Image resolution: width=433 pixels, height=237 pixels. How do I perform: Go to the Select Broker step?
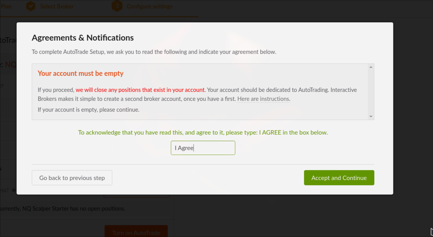[x=57, y=6]
